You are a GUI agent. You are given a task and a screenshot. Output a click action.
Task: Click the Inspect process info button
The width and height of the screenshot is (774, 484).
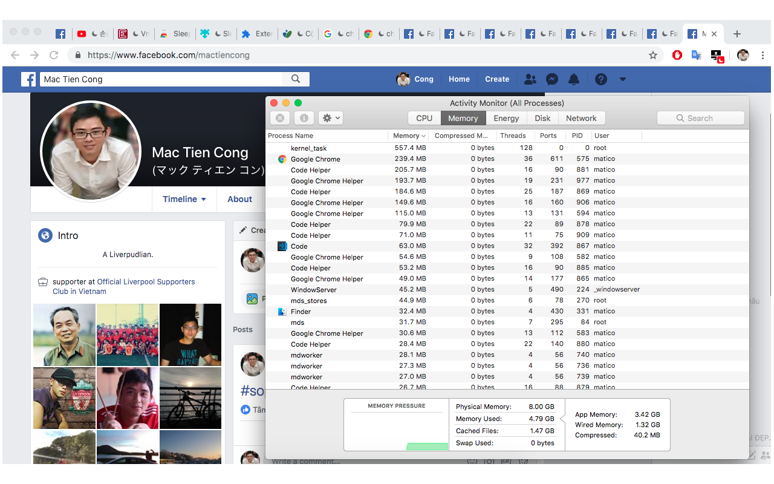coord(304,118)
